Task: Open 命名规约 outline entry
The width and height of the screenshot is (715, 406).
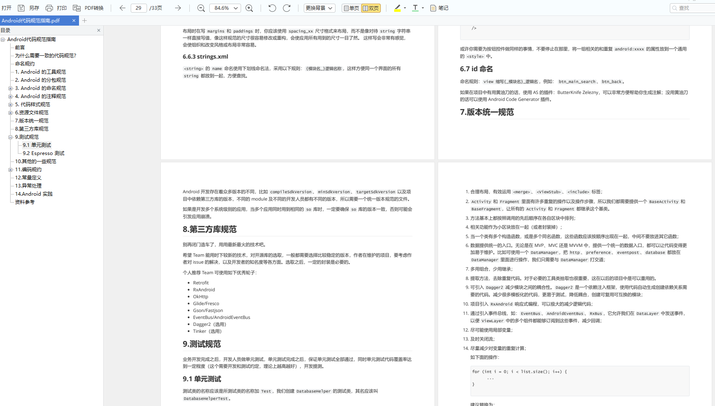Action: coord(25,64)
